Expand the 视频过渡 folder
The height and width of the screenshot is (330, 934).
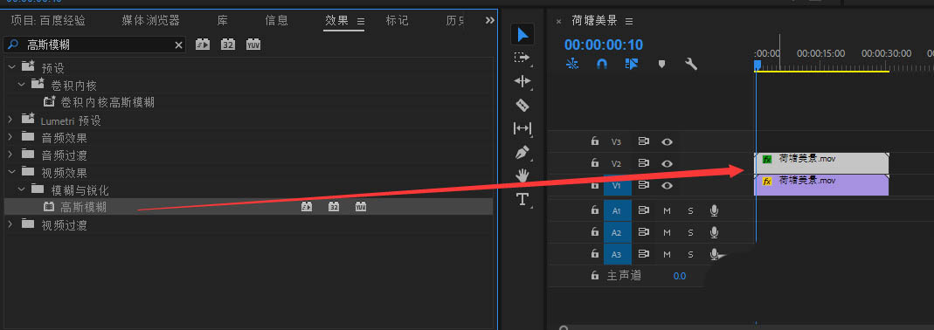tap(10, 225)
